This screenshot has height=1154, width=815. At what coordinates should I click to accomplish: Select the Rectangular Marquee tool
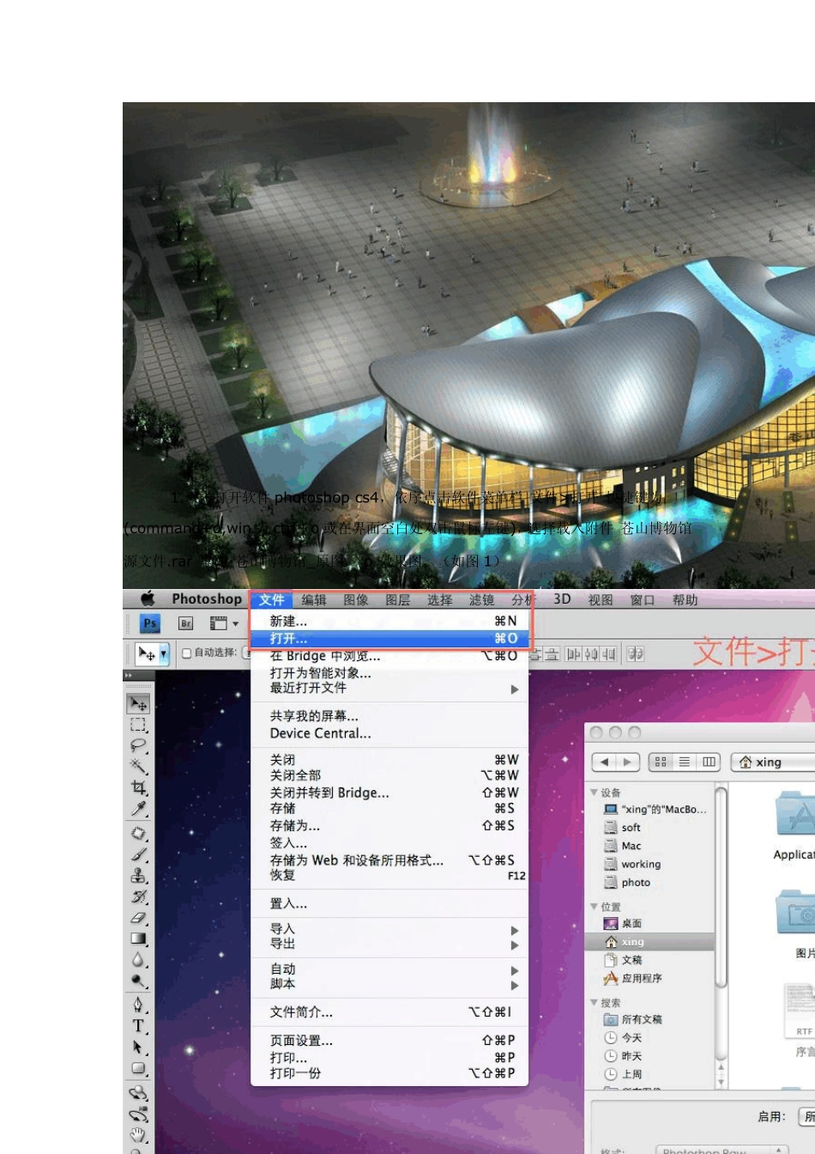[x=138, y=725]
